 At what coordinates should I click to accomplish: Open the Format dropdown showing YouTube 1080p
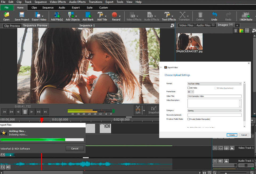pyautogui.click(x=214, y=83)
